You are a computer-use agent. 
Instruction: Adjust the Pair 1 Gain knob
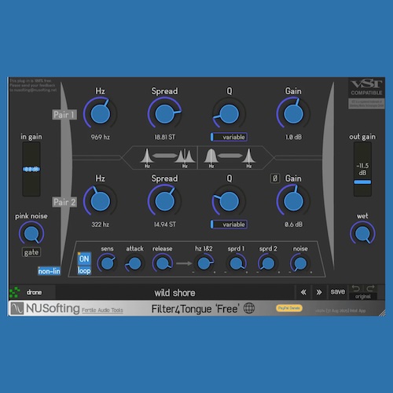click(x=293, y=114)
